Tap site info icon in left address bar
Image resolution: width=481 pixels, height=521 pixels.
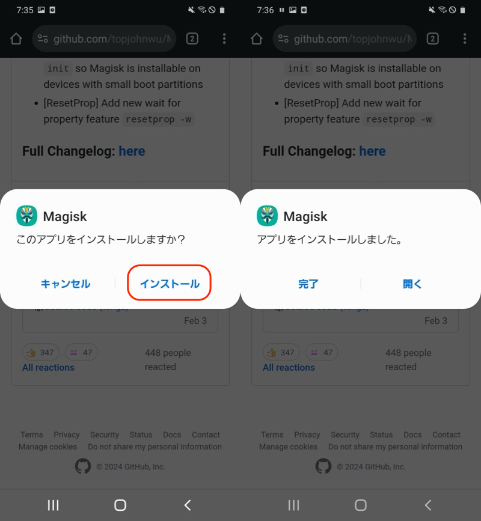pyautogui.click(x=43, y=39)
